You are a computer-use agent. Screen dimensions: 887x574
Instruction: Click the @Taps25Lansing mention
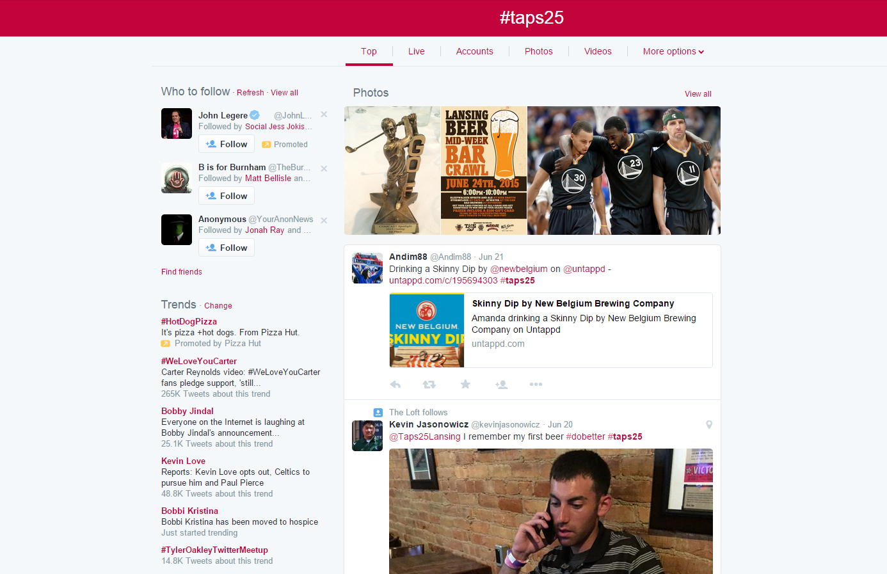click(x=425, y=436)
